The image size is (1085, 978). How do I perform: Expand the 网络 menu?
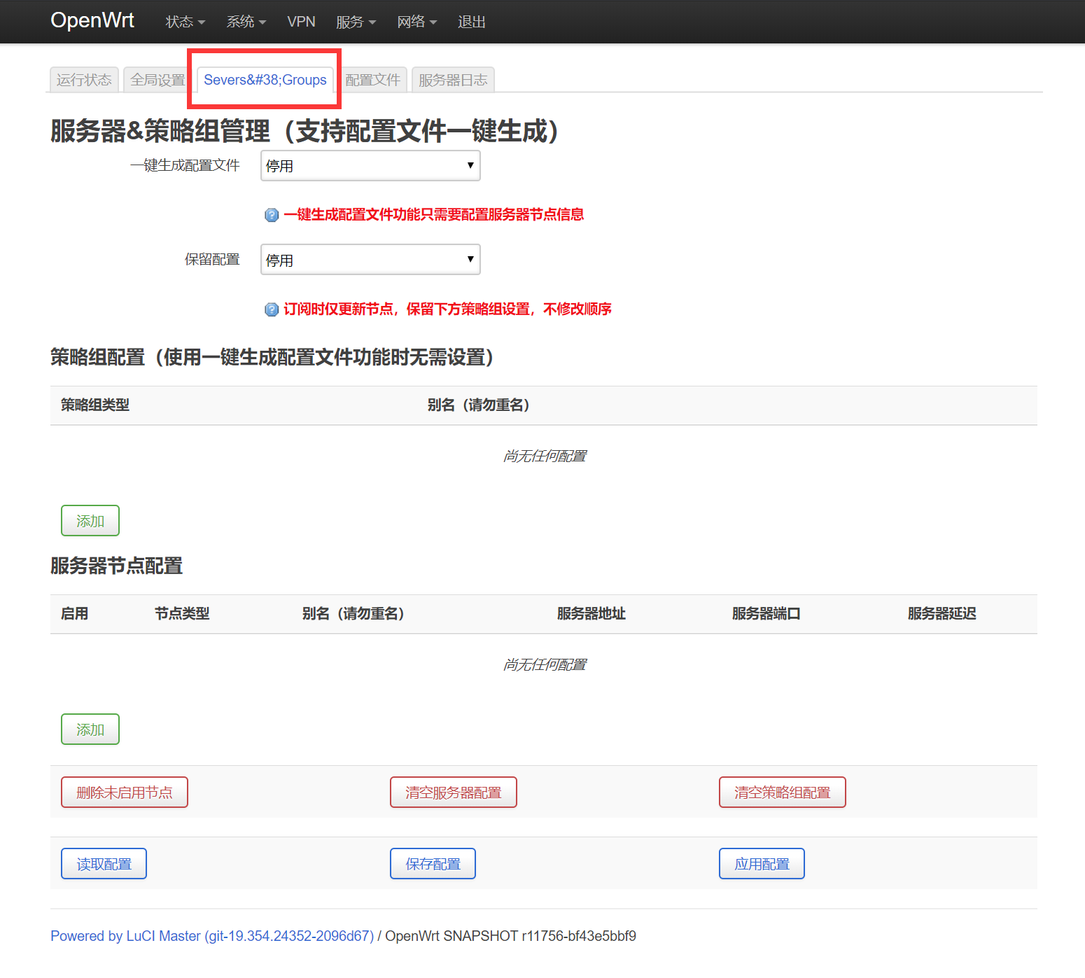click(x=417, y=22)
